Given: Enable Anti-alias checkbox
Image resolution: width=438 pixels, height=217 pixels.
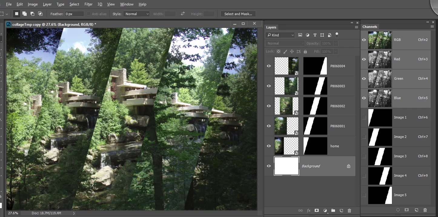Looking at the screenshot, I should coord(89,14).
